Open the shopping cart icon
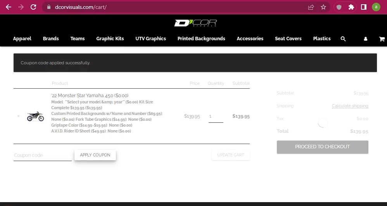 point(382,39)
